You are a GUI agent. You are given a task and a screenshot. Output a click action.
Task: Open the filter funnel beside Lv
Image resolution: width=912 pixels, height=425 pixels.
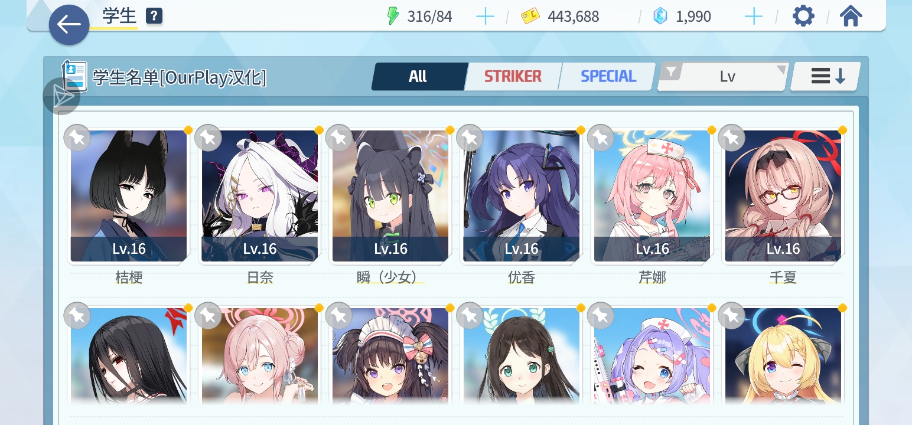670,73
